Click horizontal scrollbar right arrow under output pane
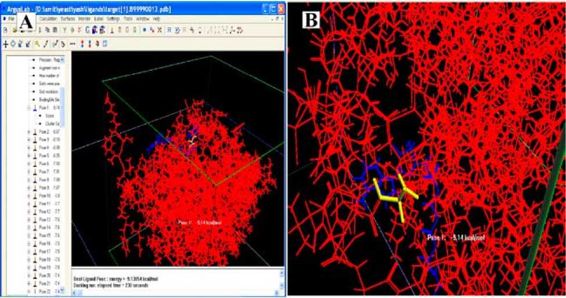This screenshot has width=566, height=298. pyautogui.click(x=276, y=293)
